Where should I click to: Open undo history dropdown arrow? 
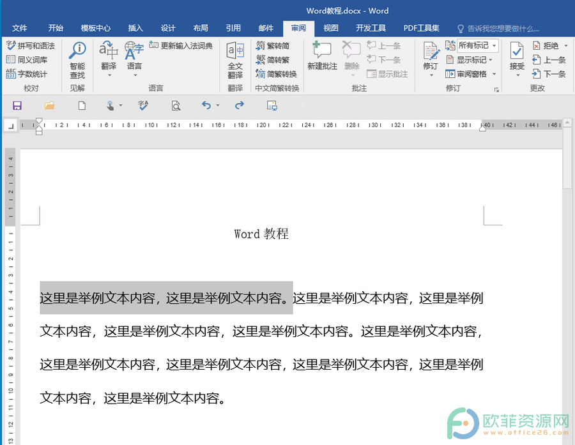218,105
